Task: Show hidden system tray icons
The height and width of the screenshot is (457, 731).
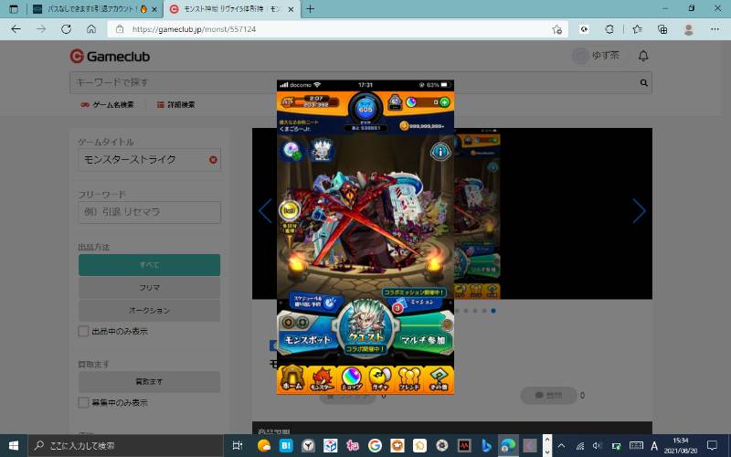Action: (561, 446)
